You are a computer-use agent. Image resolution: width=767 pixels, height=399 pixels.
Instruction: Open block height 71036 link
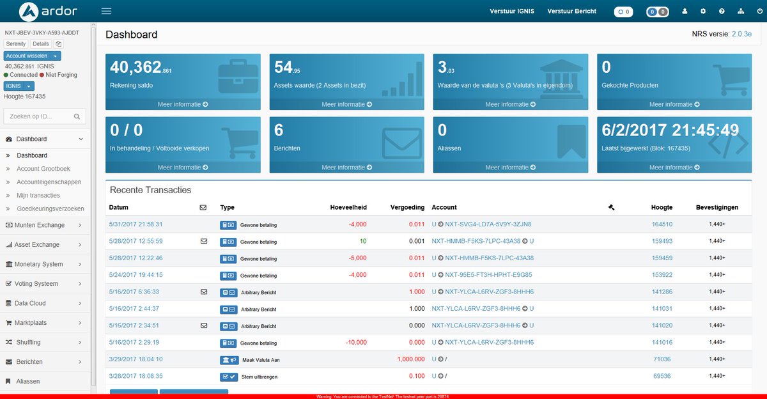tap(662, 359)
